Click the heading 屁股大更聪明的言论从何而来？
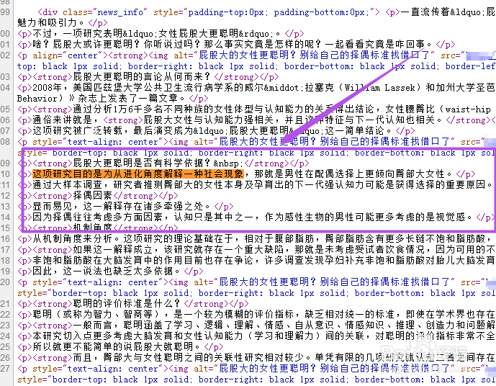 [x=141, y=77]
